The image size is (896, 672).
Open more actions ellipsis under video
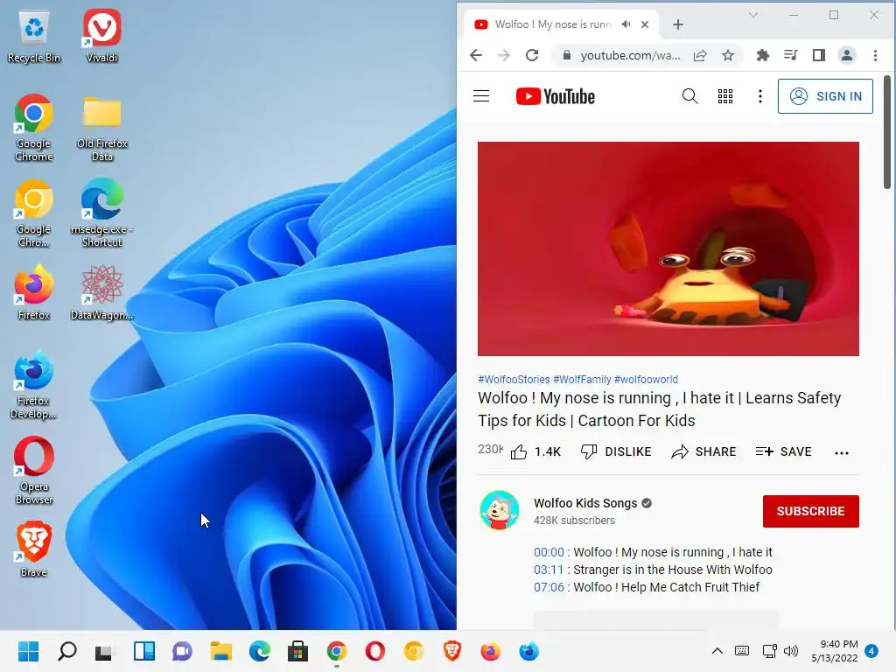[x=842, y=452]
